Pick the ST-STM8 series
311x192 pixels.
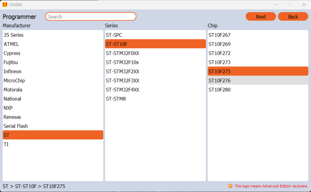116,99
